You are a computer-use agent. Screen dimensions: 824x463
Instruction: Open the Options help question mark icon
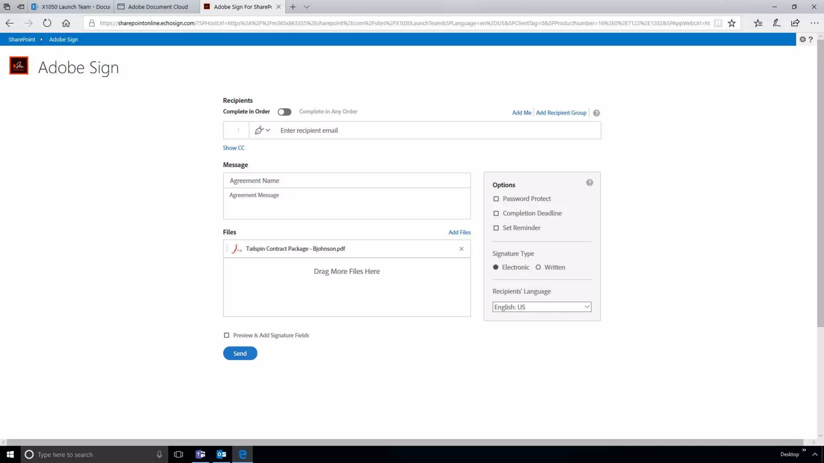click(x=589, y=182)
